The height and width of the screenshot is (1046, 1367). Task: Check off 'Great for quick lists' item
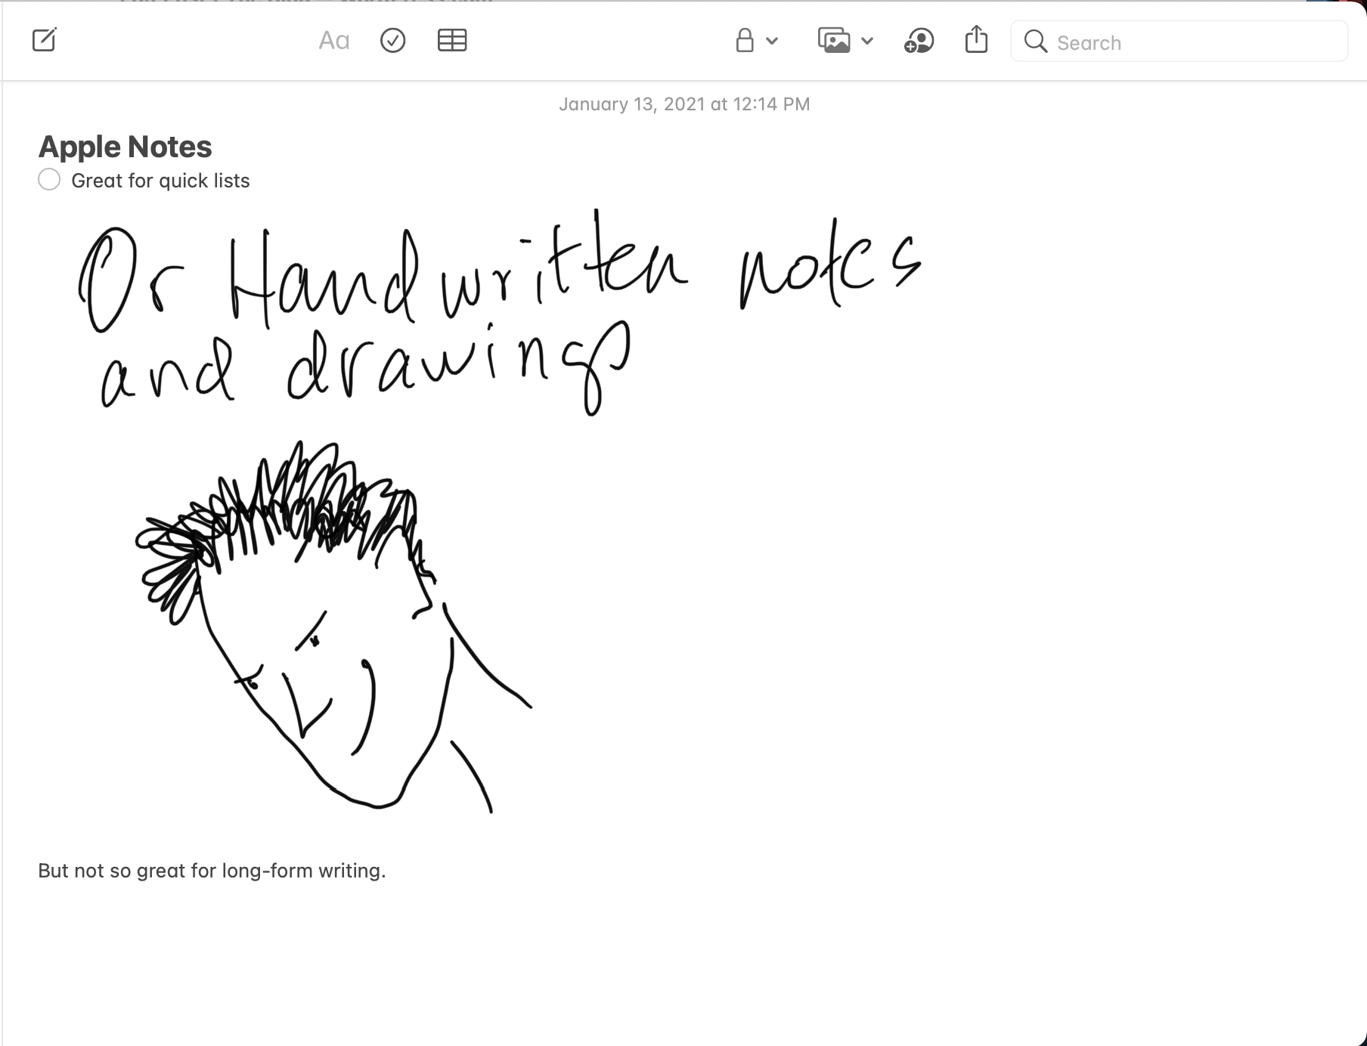point(49,180)
